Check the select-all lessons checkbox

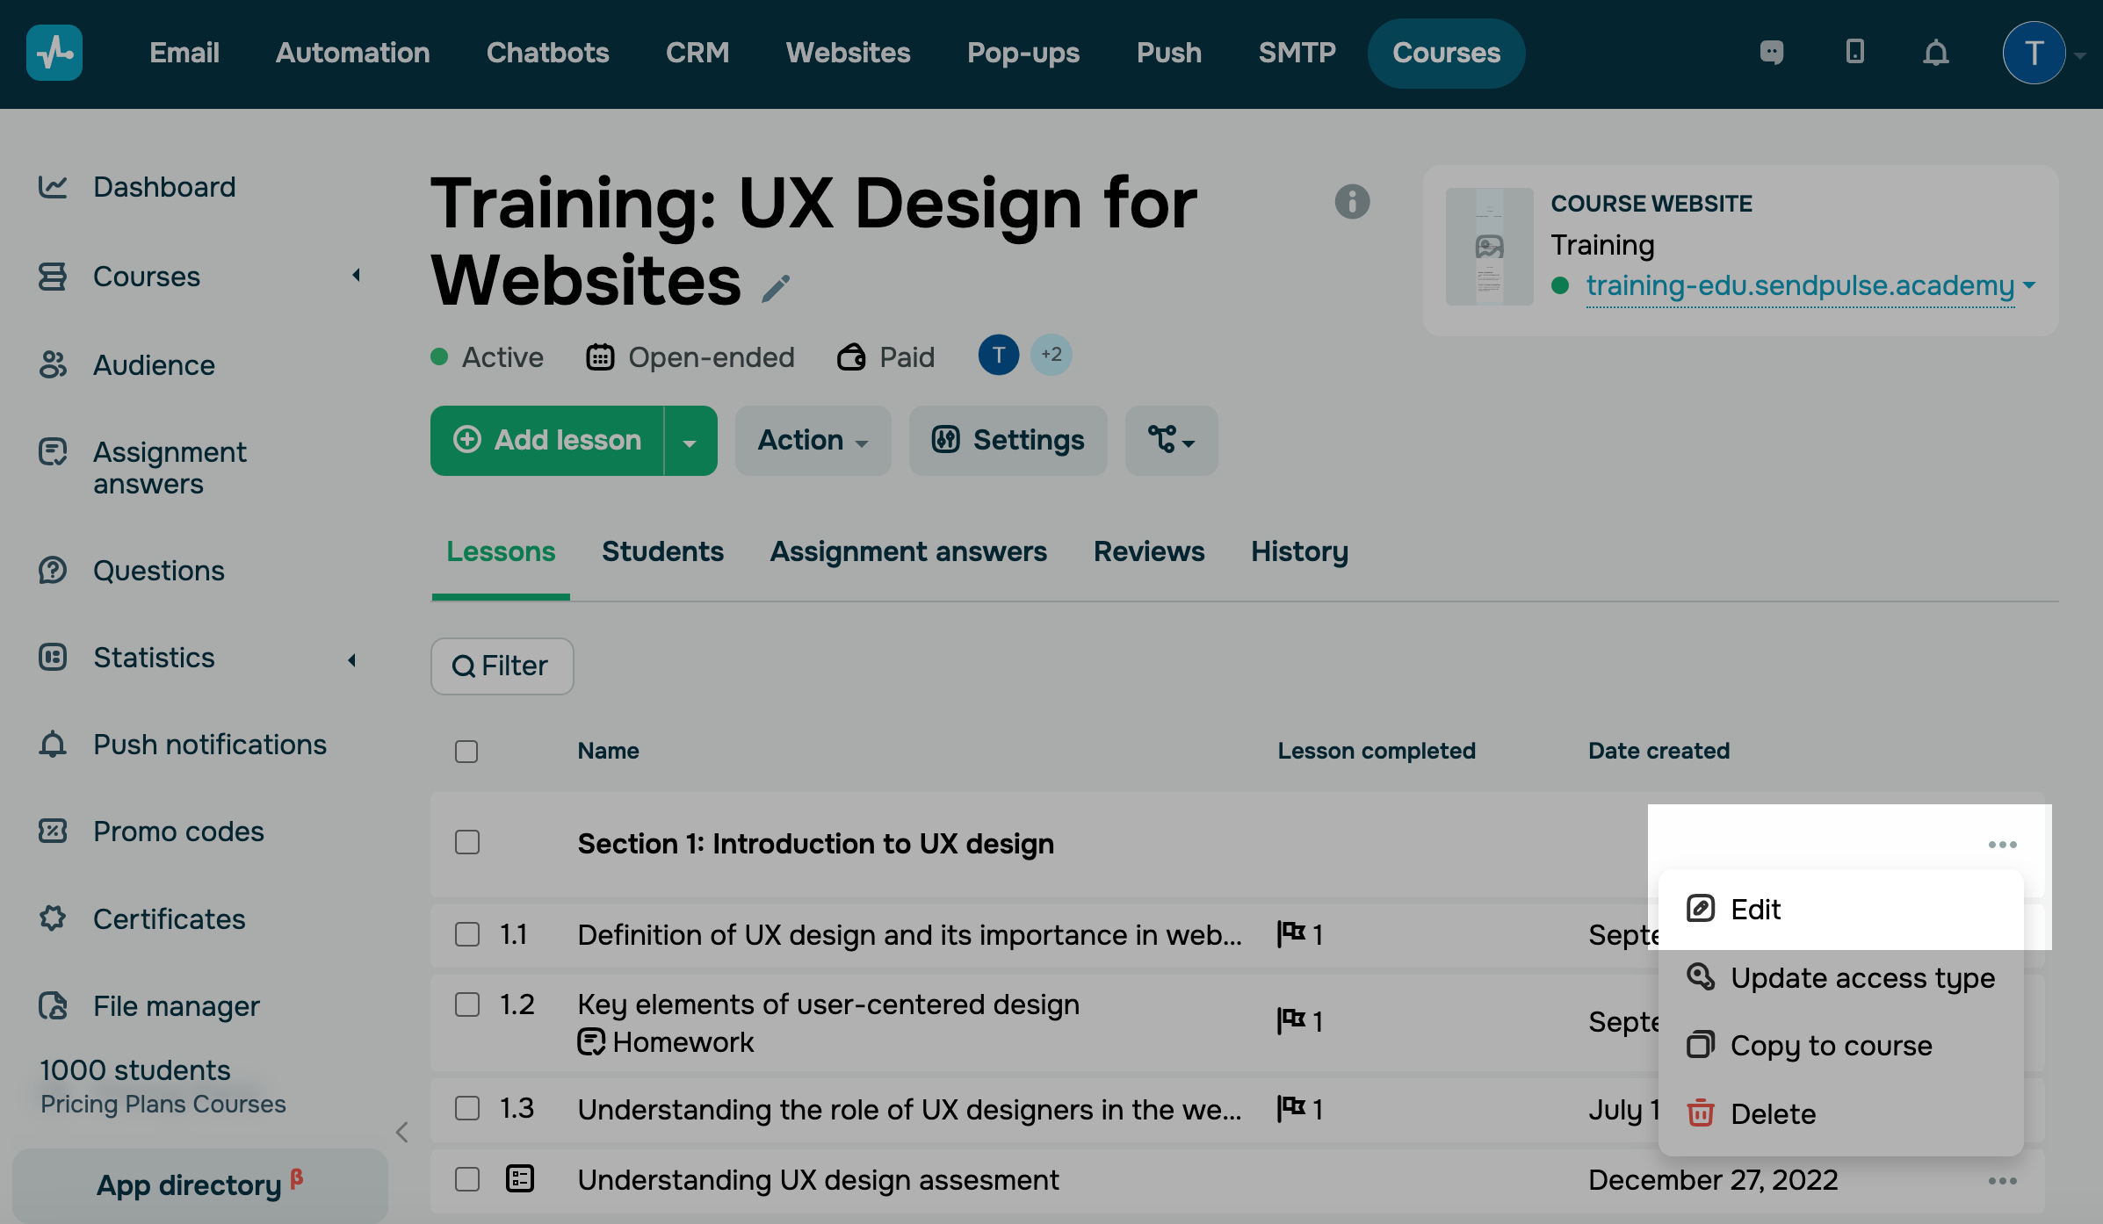(466, 752)
